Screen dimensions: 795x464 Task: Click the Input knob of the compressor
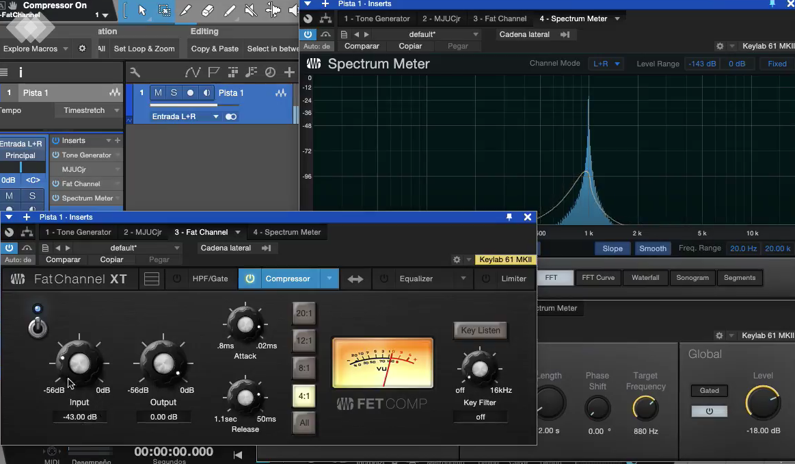79,363
